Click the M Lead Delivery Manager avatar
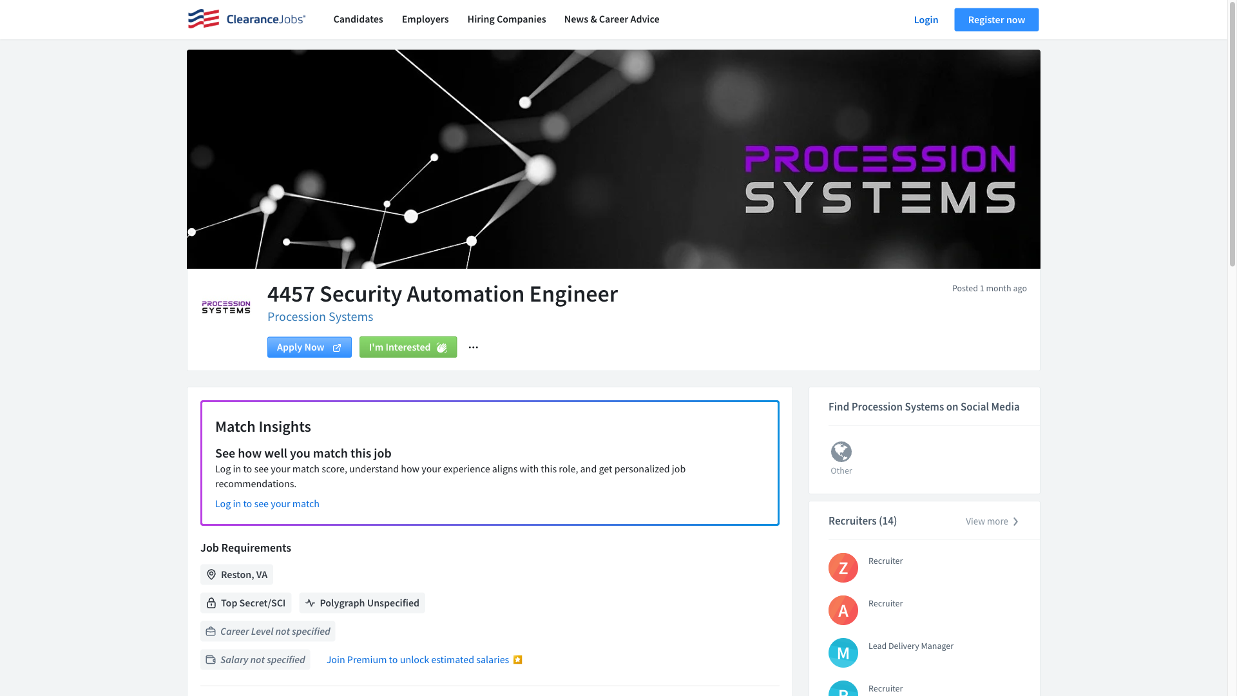 coord(843,653)
